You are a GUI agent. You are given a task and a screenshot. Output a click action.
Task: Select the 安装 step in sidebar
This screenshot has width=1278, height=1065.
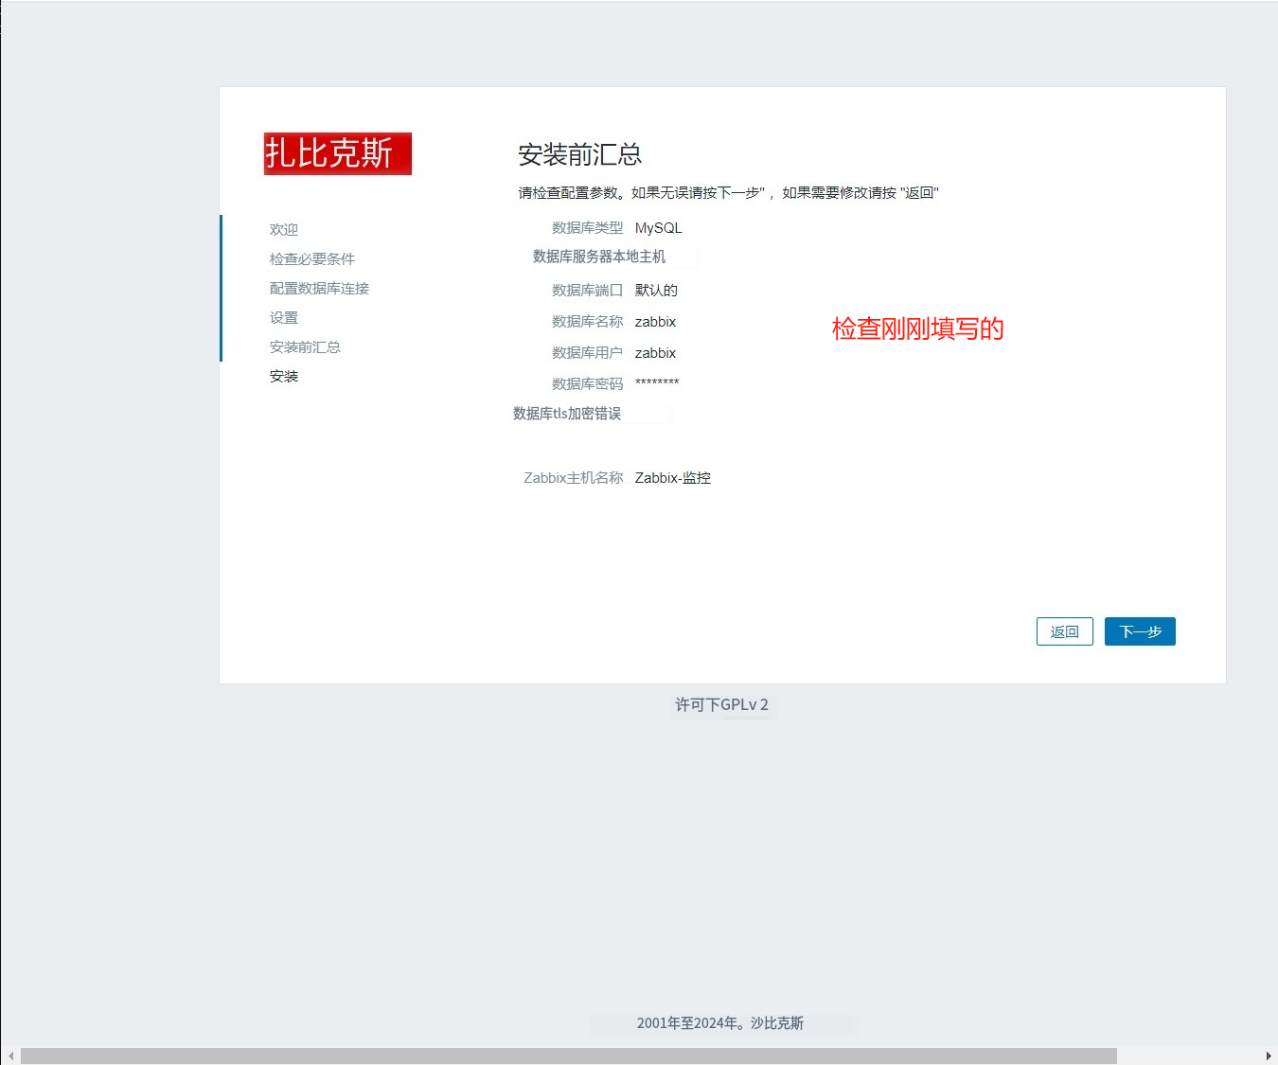[284, 376]
